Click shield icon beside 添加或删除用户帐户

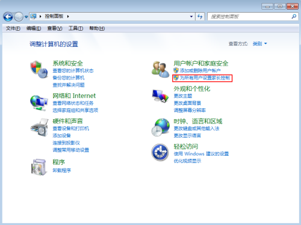click(x=176, y=70)
